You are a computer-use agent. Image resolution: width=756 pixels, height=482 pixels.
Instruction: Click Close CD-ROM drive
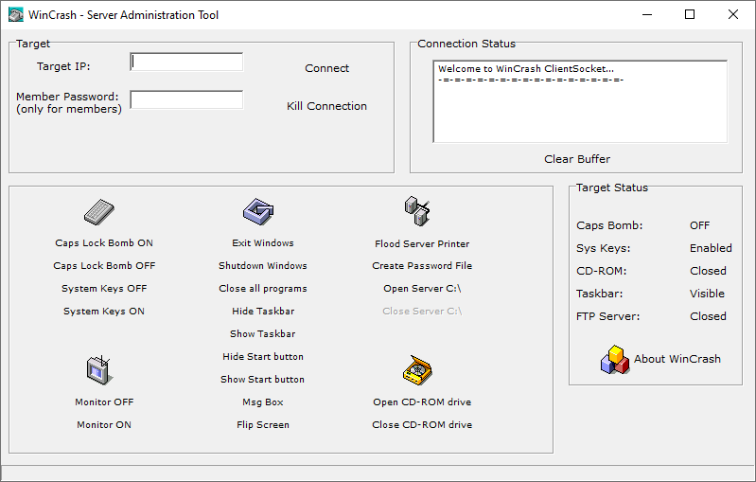[422, 425]
